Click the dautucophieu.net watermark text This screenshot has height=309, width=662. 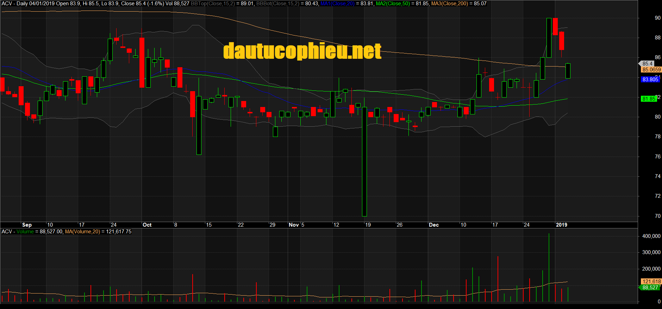302,51
